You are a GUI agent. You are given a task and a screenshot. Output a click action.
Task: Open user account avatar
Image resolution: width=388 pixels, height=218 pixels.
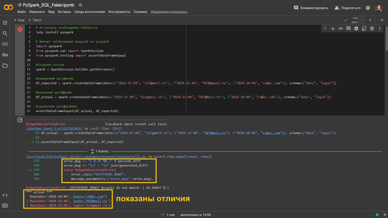pyautogui.click(x=379, y=8)
